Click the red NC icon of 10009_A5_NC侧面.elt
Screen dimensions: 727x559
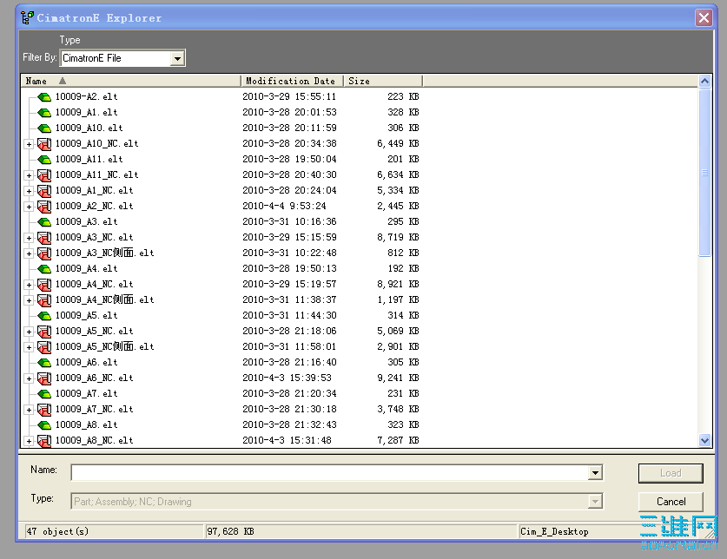(44, 347)
